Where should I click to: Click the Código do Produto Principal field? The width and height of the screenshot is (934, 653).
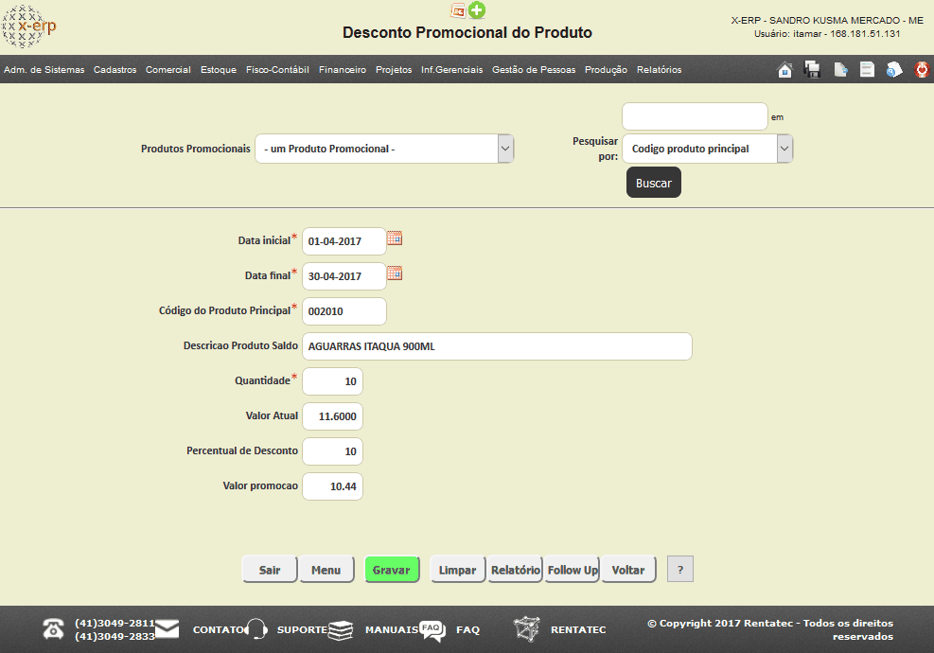(344, 311)
